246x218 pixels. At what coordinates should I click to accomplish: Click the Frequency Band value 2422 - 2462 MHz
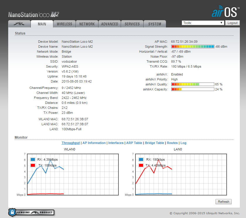(x=74, y=98)
